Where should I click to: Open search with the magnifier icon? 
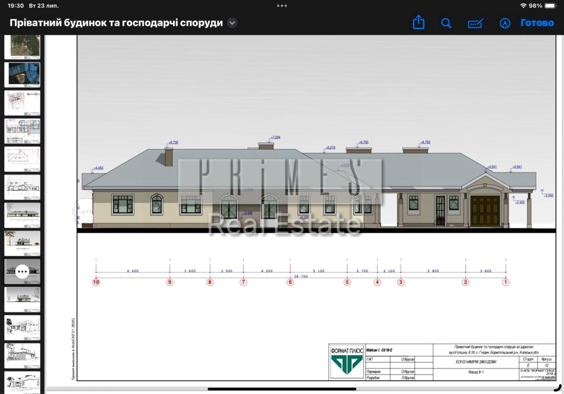tap(446, 23)
